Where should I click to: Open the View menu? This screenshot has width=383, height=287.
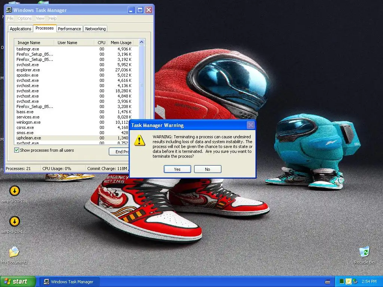click(x=40, y=18)
